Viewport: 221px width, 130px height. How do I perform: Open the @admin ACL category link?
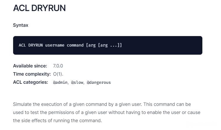pyautogui.click(x=60, y=82)
